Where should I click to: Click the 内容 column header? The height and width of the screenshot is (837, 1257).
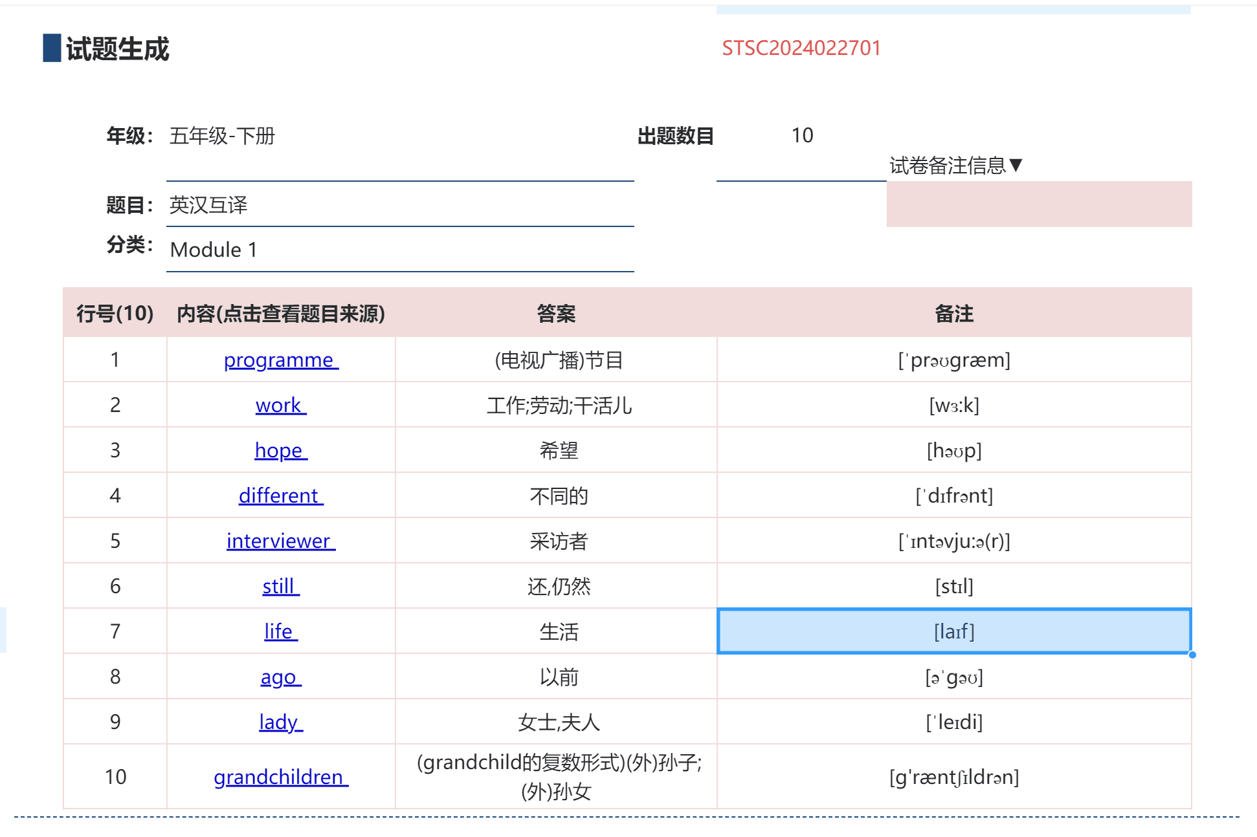[x=281, y=313]
